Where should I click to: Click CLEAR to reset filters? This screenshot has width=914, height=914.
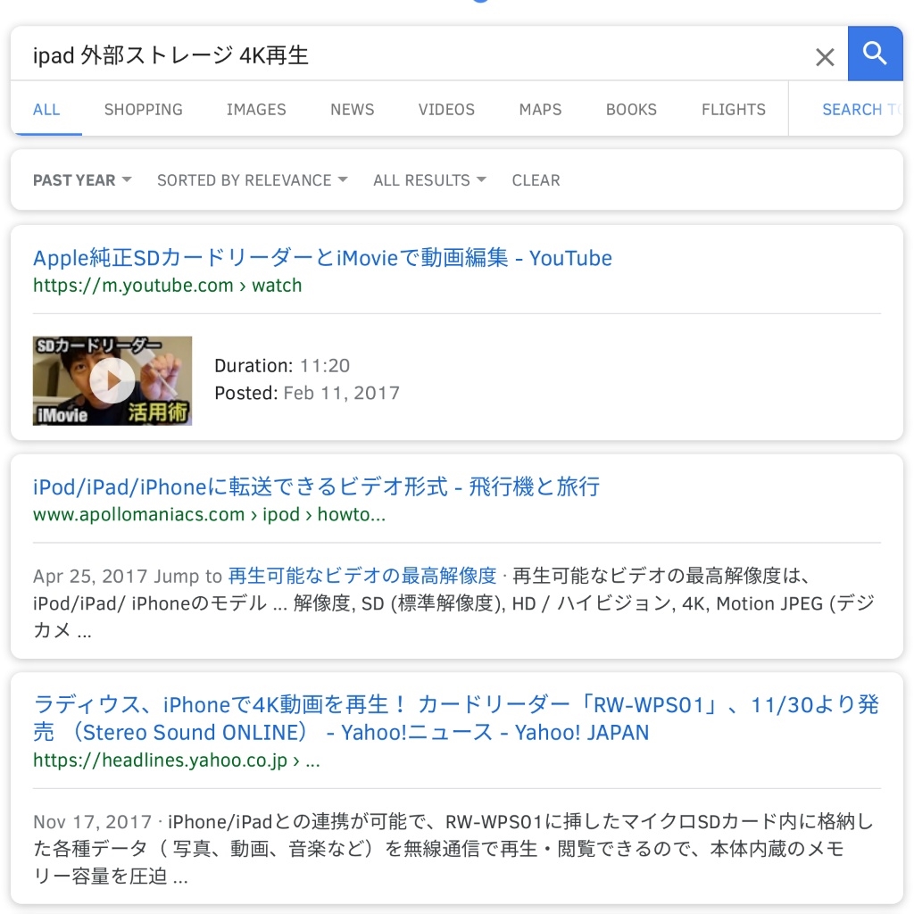[x=536, y=180]
